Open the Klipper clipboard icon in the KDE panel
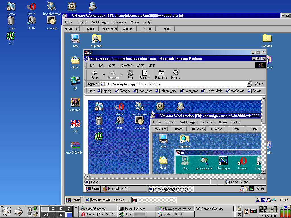The height and width of the screenshot is (218, 291). (246, 211)
